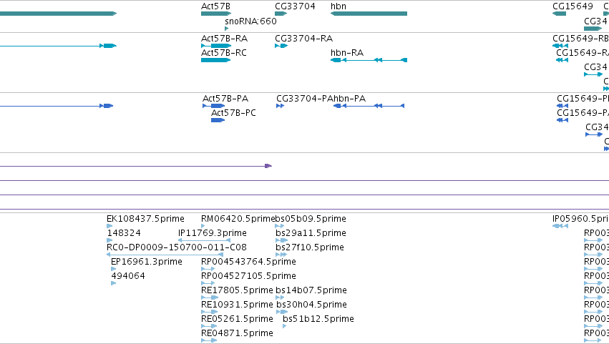Select the Act57B gene label
Viewport: 609px width, 344px height.
(215, 6)
